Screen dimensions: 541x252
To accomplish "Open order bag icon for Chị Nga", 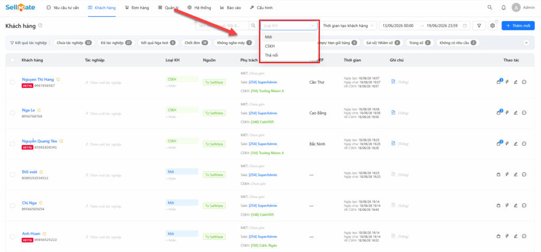I will [498, 206].
